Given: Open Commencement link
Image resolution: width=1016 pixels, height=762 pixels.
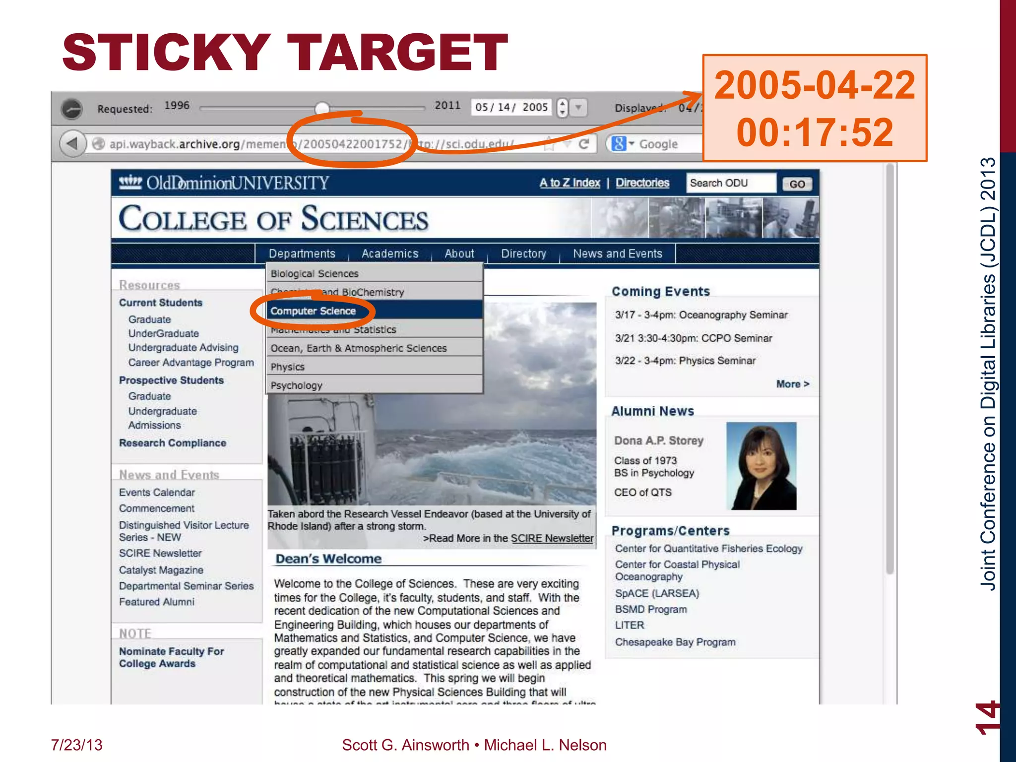Looking at the screenshot, I should (157, 508).
